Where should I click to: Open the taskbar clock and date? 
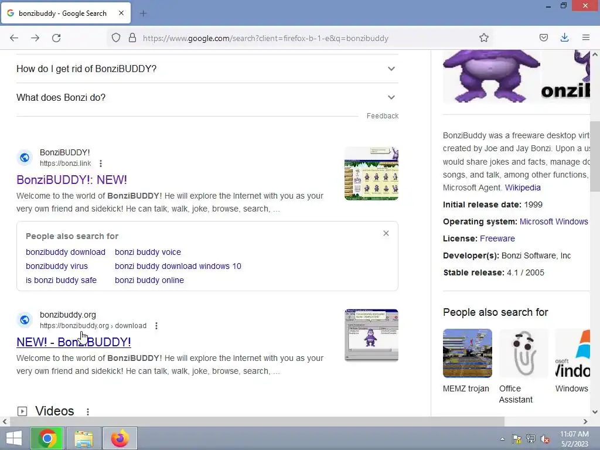pyautogui.click(x=574, y=439)
